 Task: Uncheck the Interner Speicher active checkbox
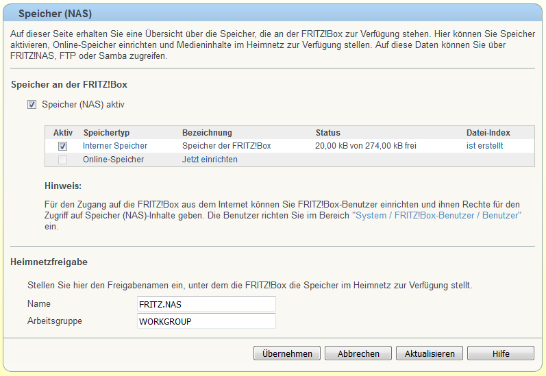[62, 147]
